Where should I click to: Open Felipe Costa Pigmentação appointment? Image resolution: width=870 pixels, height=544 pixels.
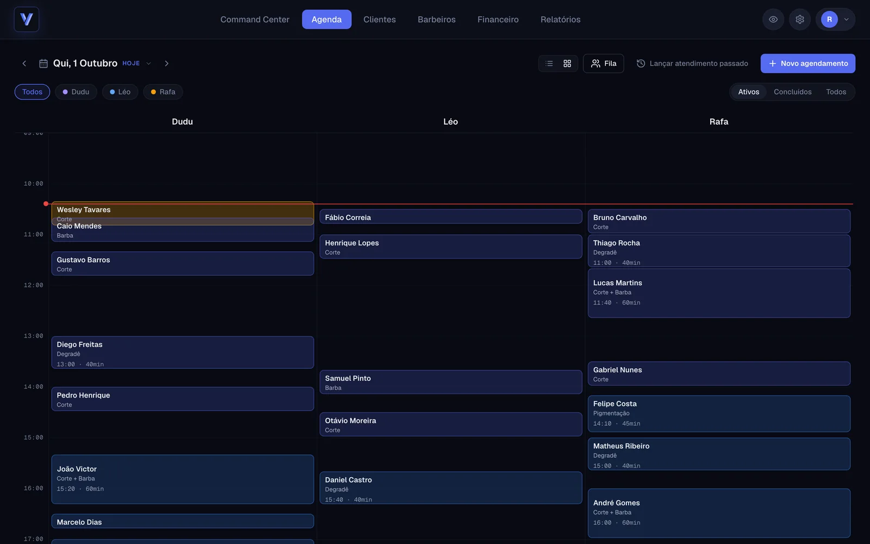[x=719, y=414]
